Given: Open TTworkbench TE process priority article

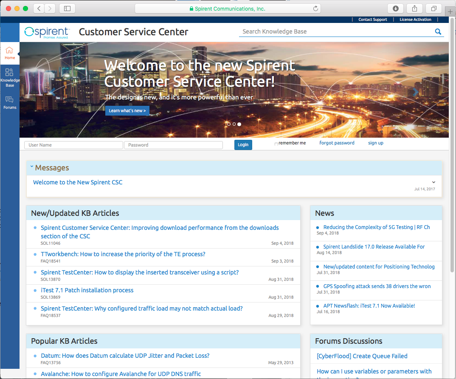Looking at the screenshot, I should [x=123, y=254].
